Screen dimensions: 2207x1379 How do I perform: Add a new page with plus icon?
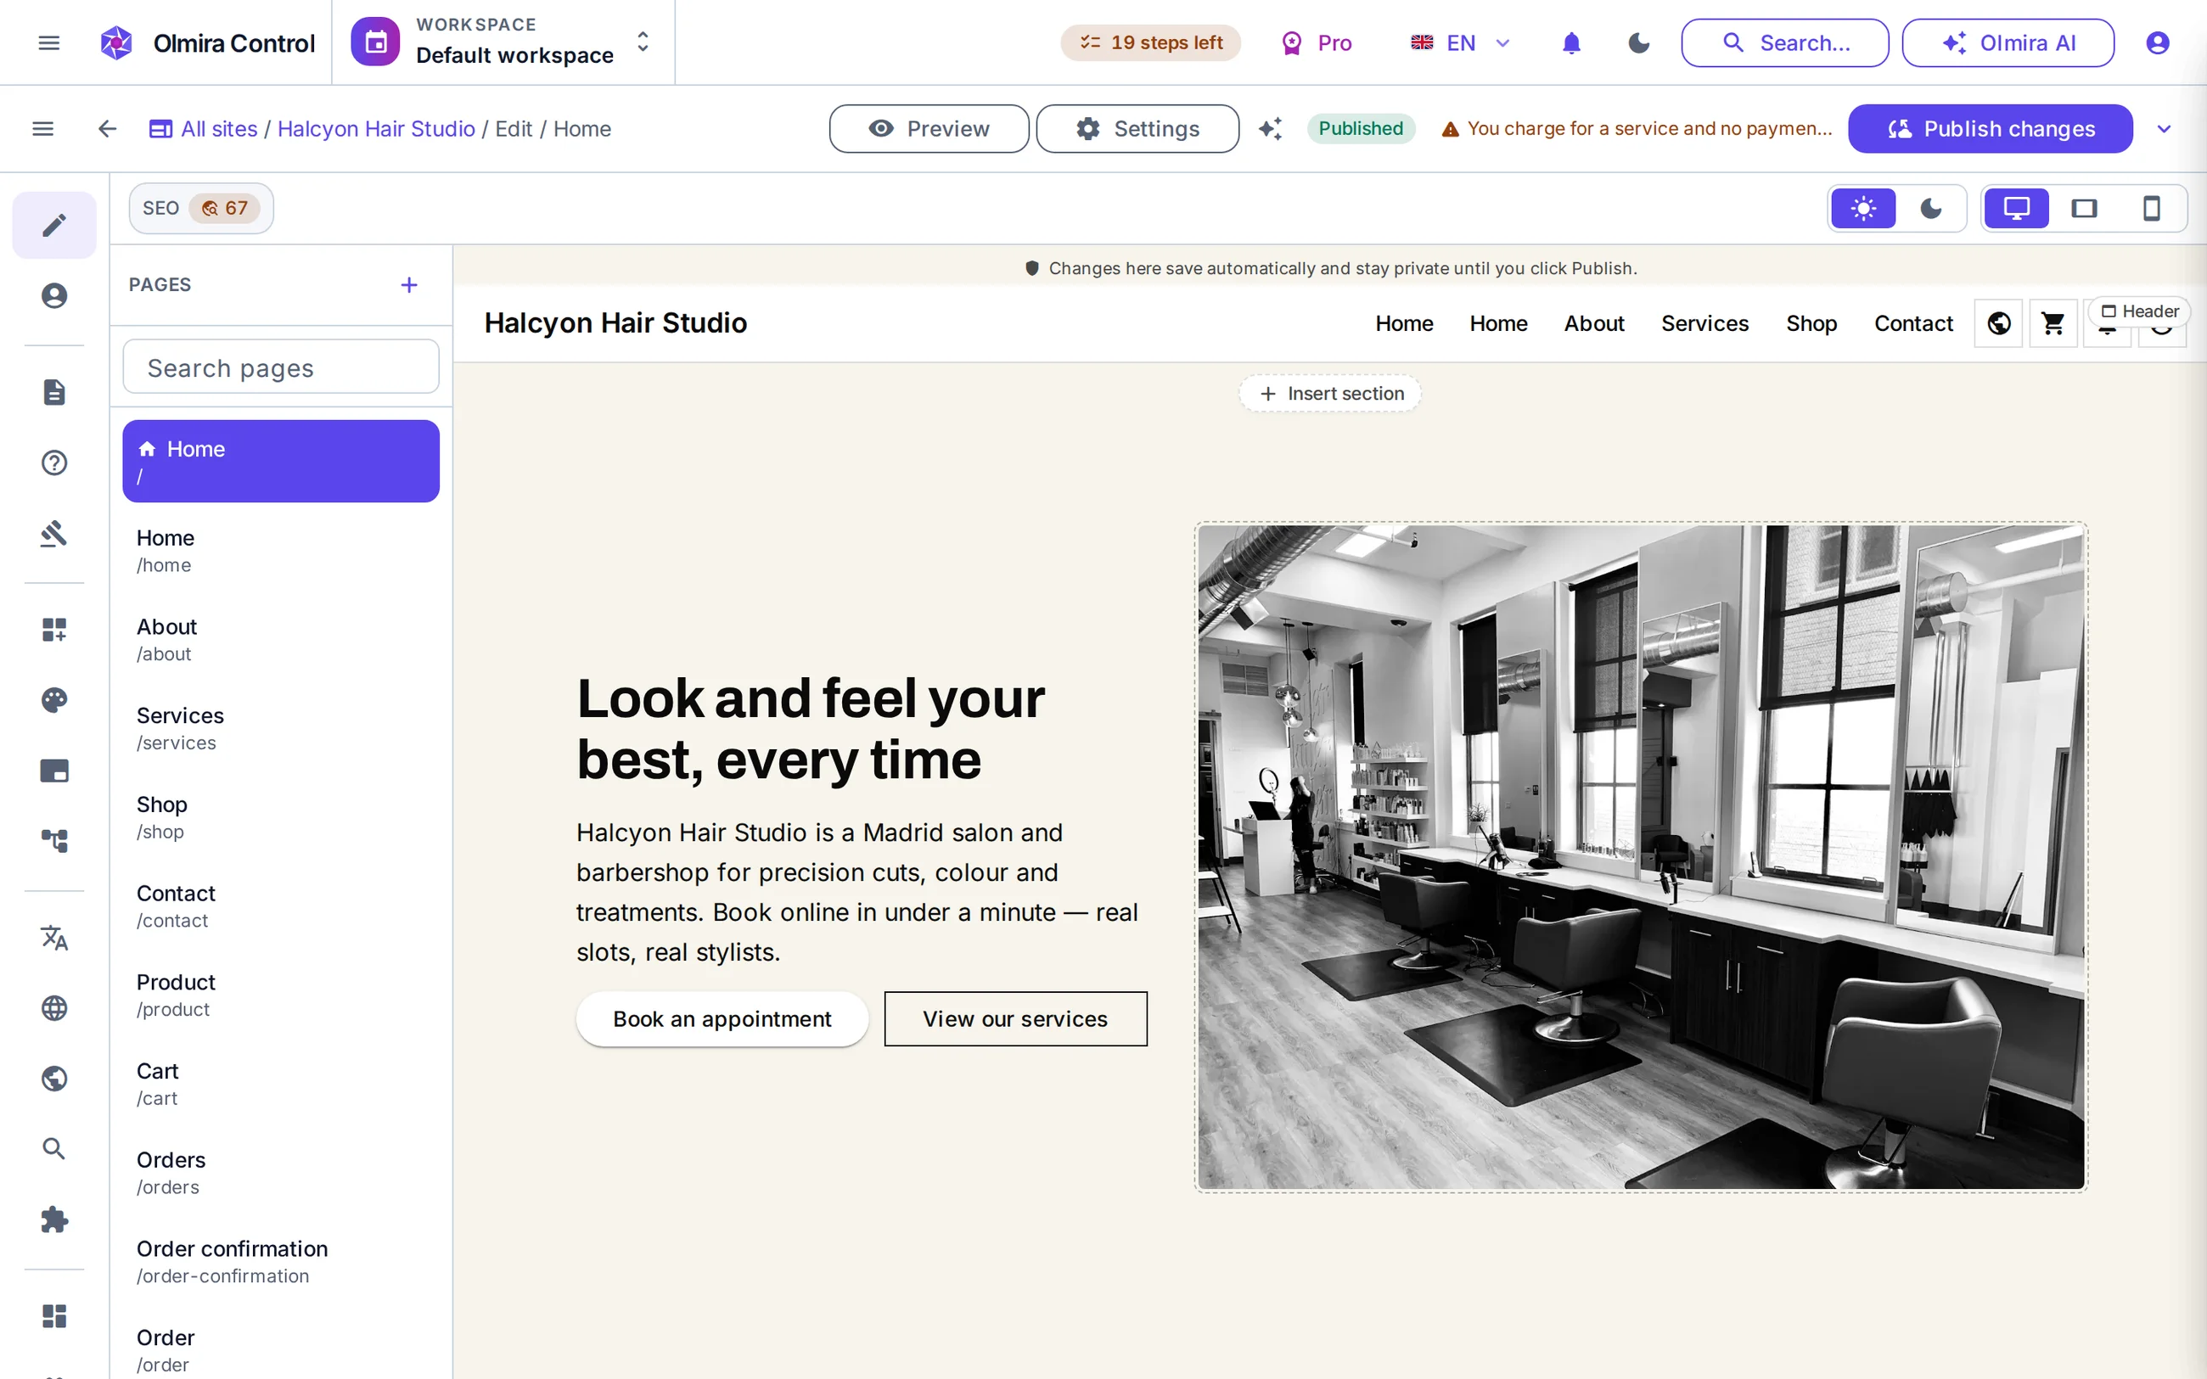pyautogui.click(x=409, y=284)
